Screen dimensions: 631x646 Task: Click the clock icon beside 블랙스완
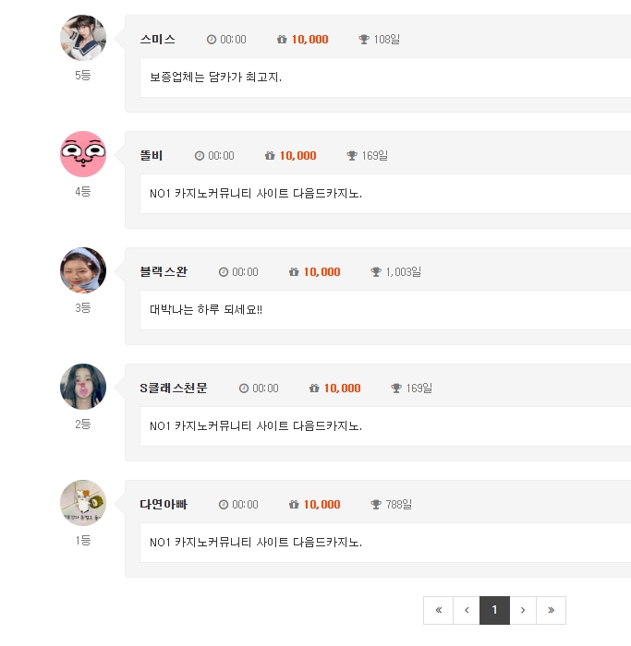(224, 272)
